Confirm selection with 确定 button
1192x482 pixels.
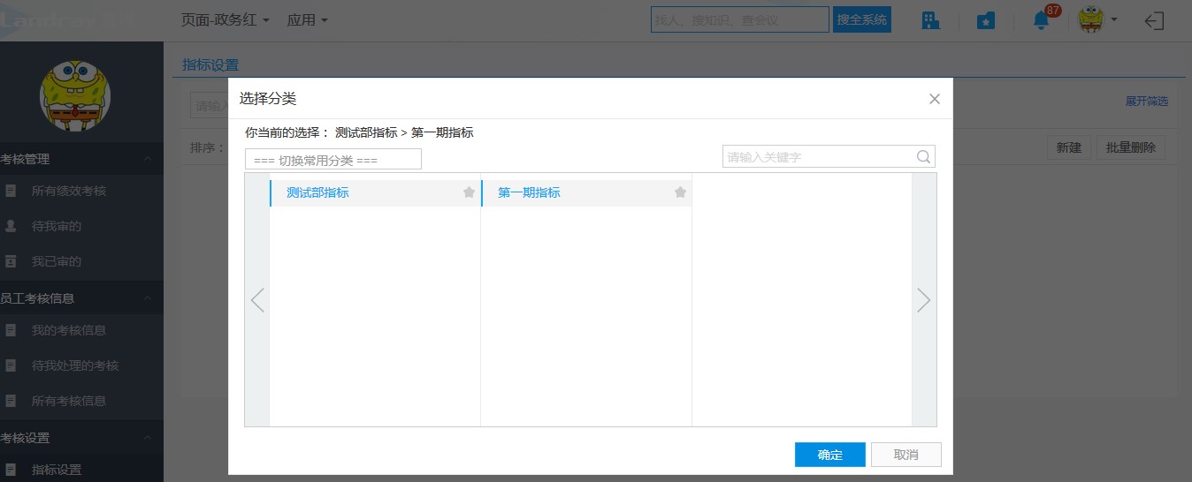click(830, 455)
